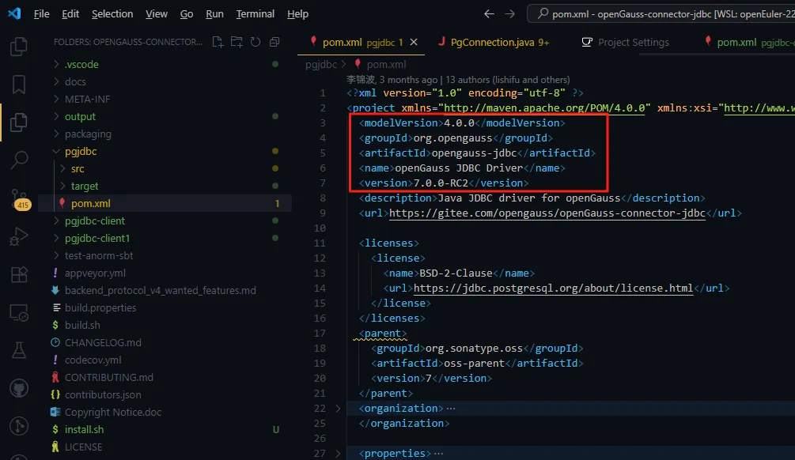The image size is (795, 460).
Task: Click the git blame authors annotation above line 1
Action: [x=458, y=80]
